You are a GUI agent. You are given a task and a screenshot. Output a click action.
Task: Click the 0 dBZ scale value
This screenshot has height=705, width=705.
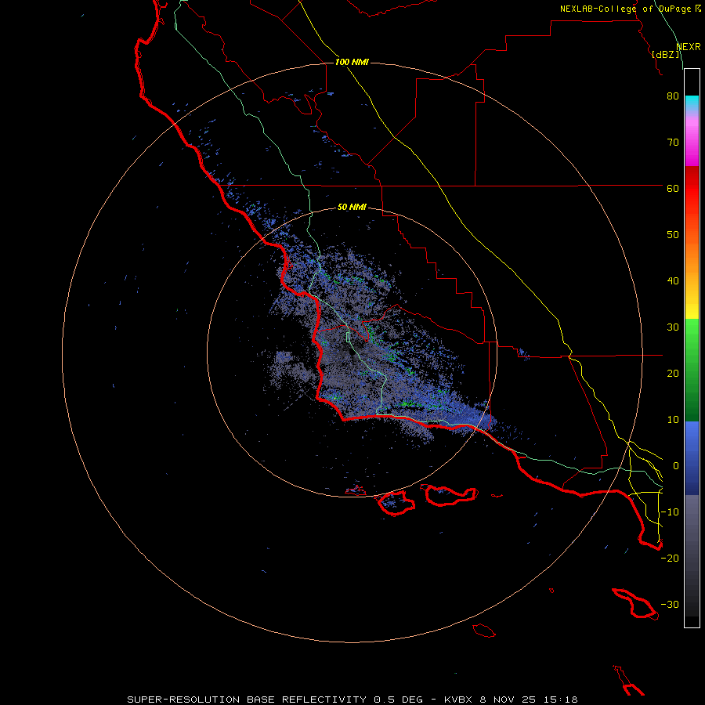[x=676, y=466]
